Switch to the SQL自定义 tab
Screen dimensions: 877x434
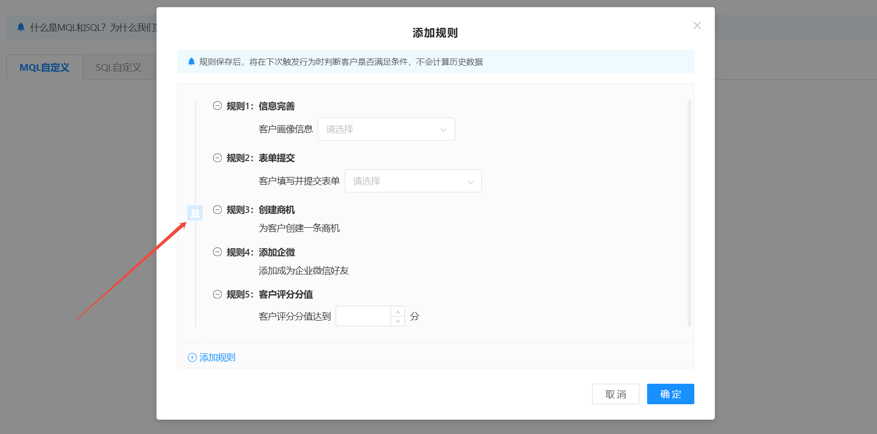pyautogui.click(x=119, y=67)
